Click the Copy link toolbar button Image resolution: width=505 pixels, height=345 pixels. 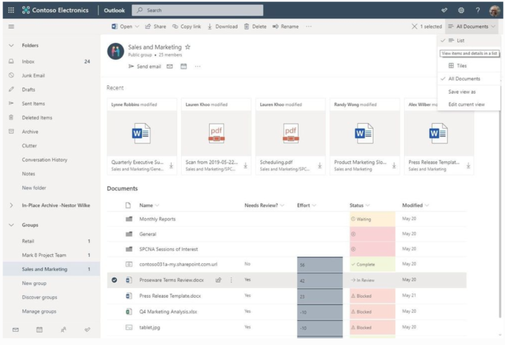[x=186, y=27]
